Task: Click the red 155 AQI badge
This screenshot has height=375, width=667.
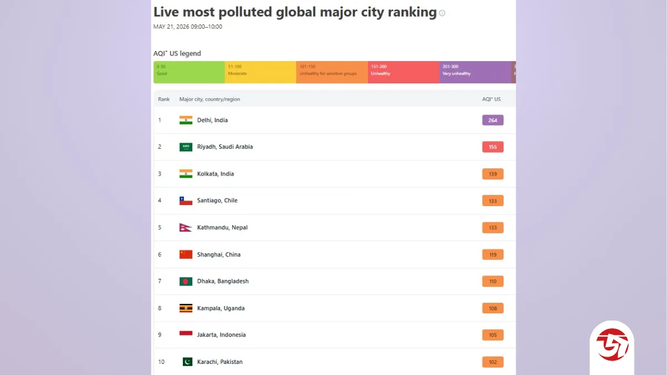Action: (x=492, y=147)
